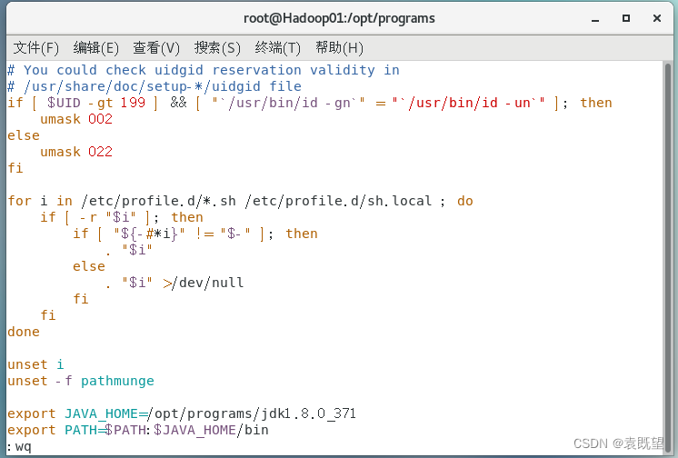Click the '>/dev/null' redirect text
This screenshot has width=678, height=458.
[x=204, y=283]
